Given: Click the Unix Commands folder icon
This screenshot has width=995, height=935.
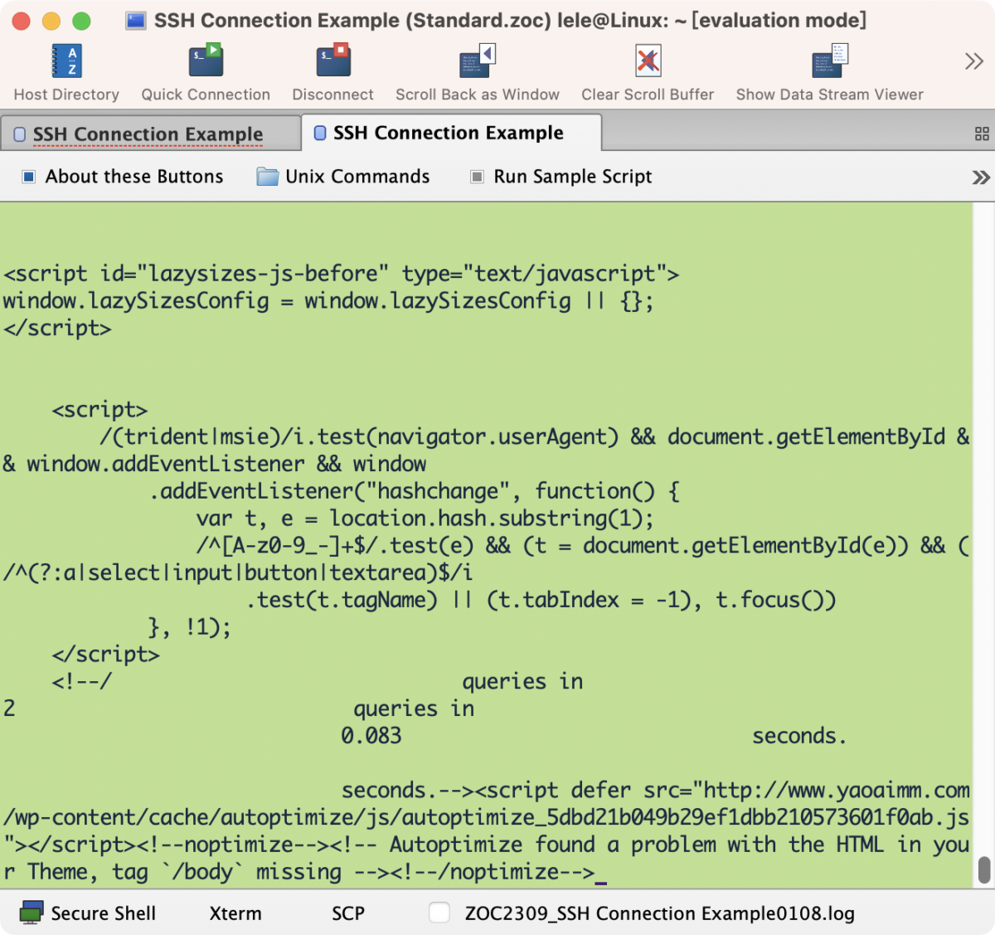Looking at the screenshot, I should click(267, 177).
